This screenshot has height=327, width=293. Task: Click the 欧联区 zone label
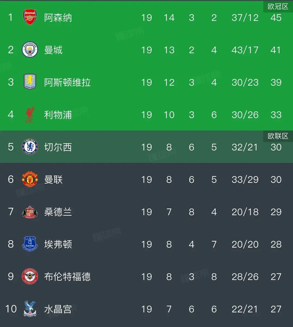pyautogui.click(x=278, y=136)
